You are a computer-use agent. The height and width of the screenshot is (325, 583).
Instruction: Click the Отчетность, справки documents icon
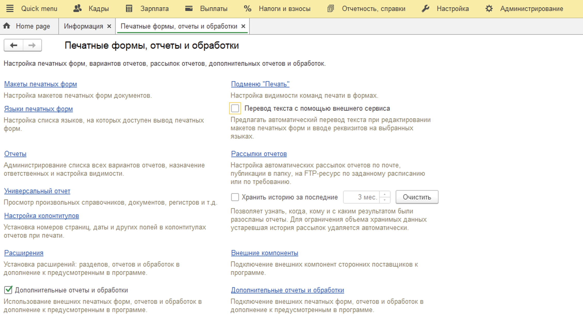(330, 9)
